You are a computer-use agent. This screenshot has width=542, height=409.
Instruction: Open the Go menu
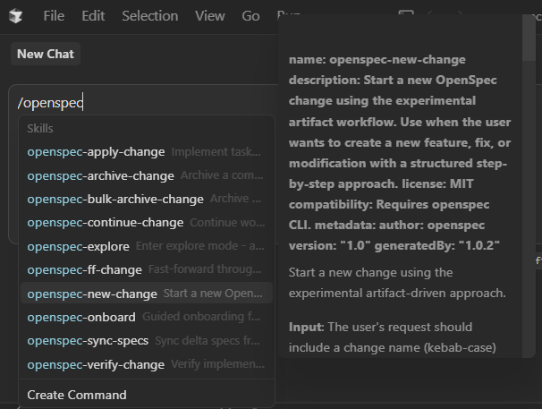tap(250, 16)
